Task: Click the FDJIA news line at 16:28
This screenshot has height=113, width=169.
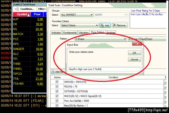Action: click(x=24, y=101)
